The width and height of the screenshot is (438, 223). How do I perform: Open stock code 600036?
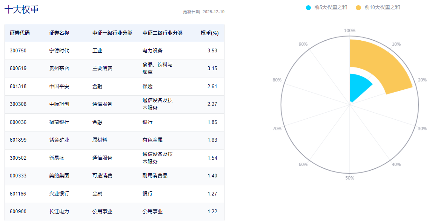click(18, 122)
